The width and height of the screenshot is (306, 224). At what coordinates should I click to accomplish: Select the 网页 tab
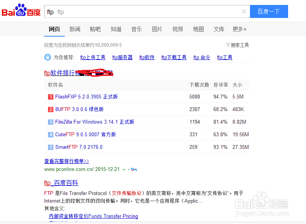coord(54,29)
